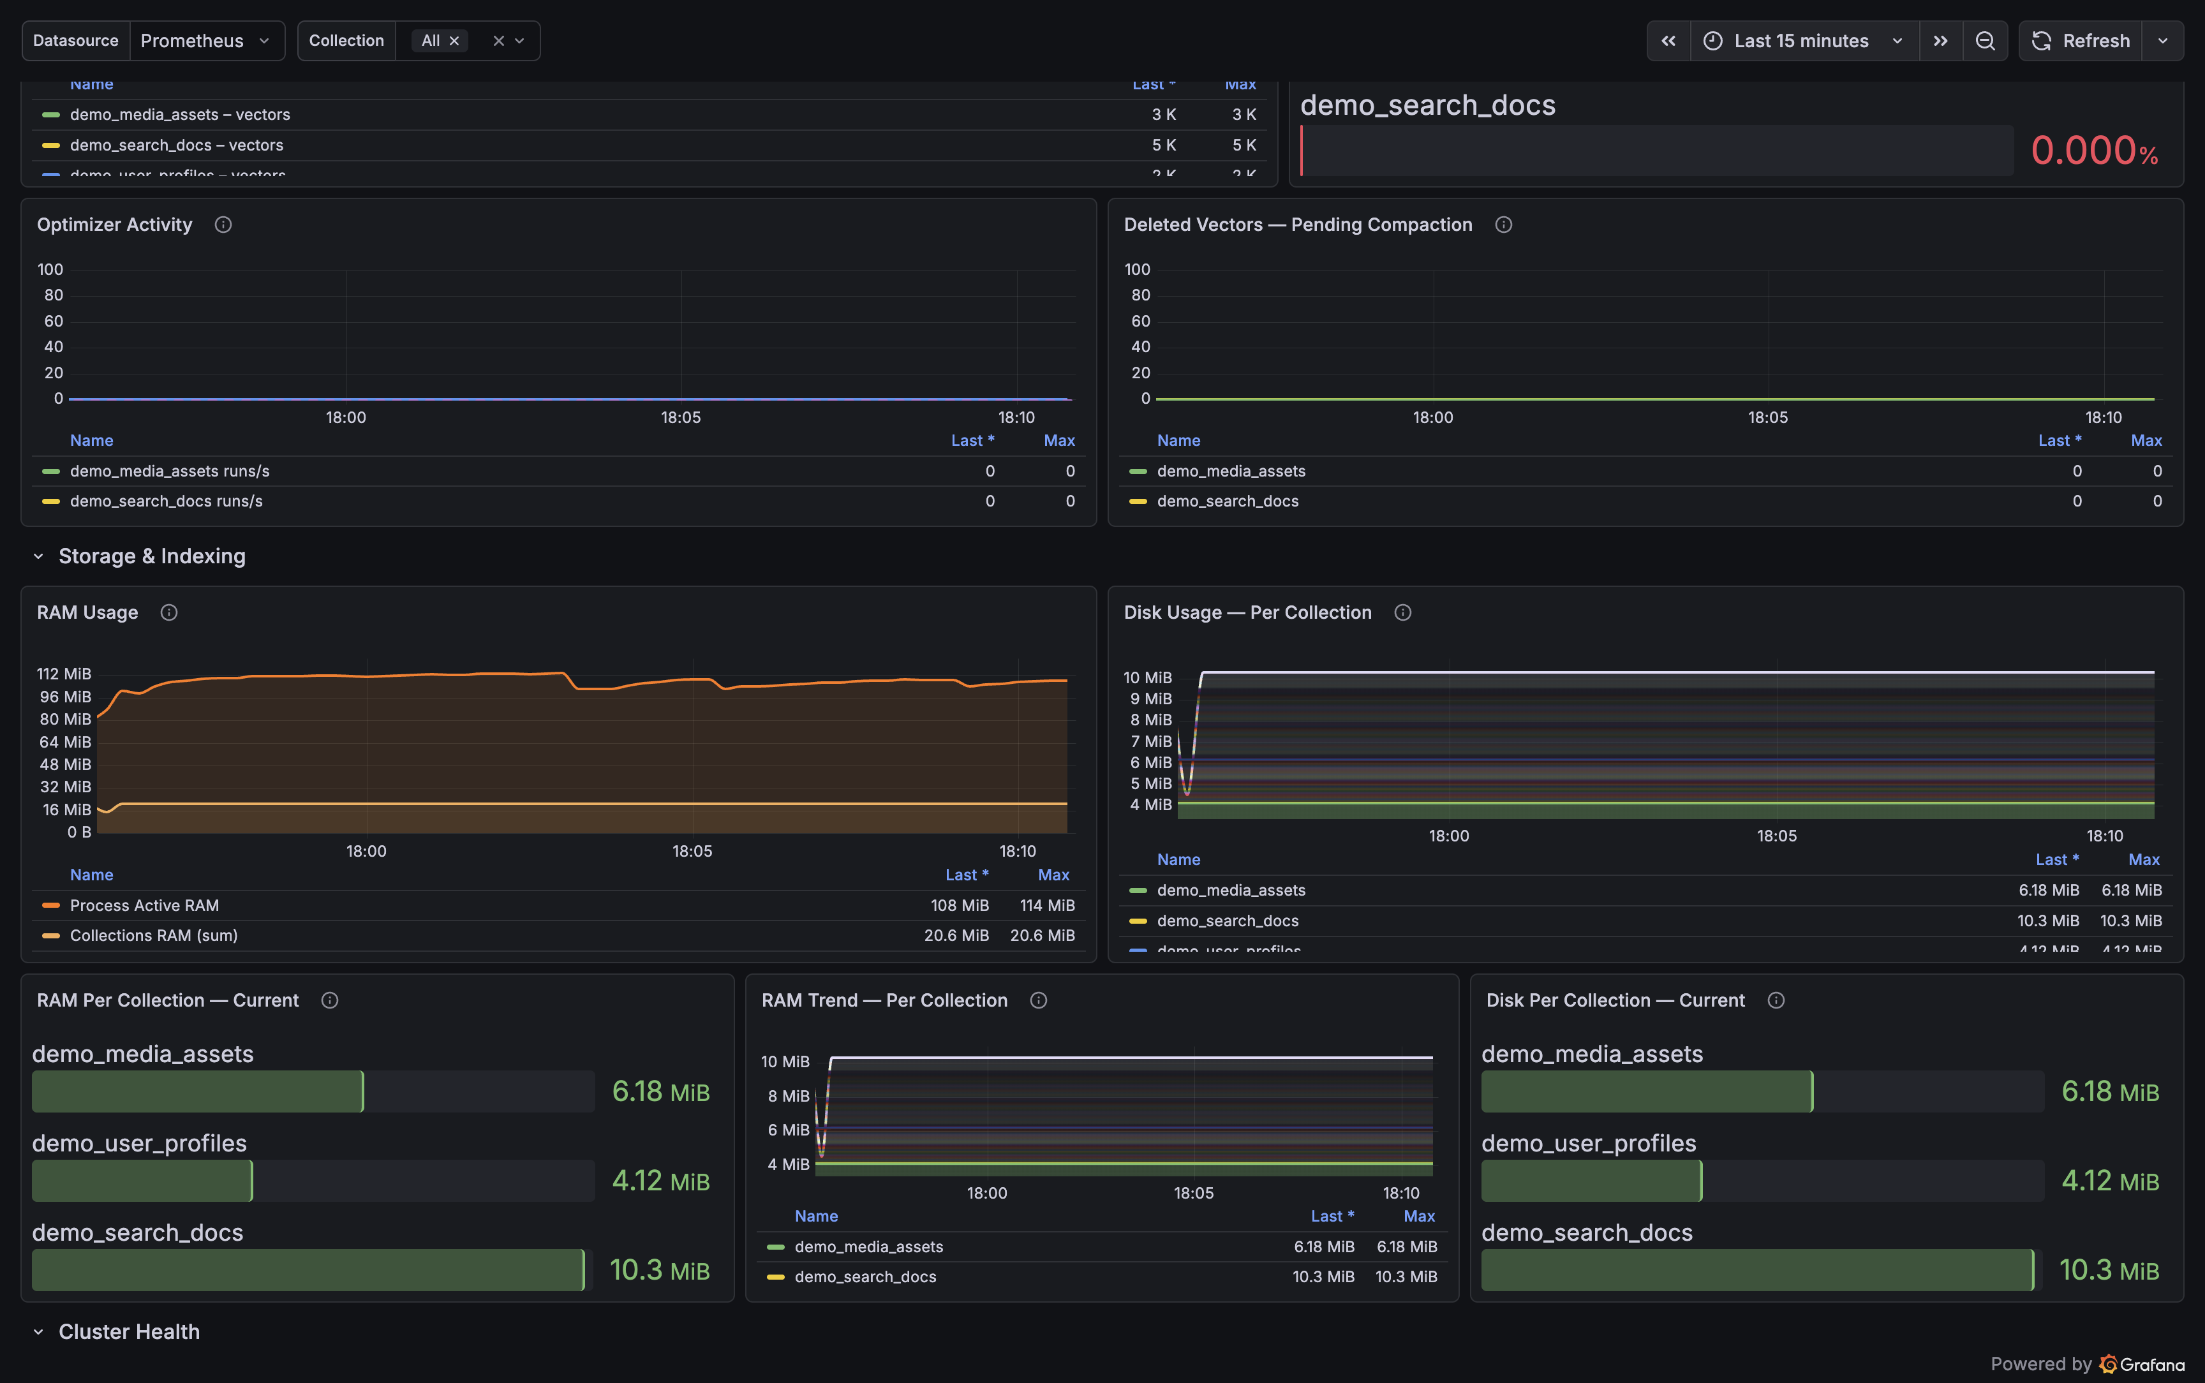Toggle demo_search_docs runs/s legend series
The image size is (2205, 1383).
pos(167,501)
